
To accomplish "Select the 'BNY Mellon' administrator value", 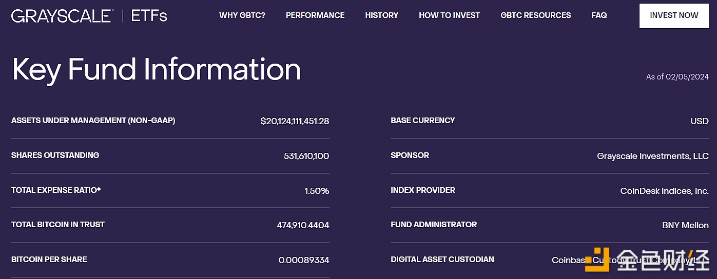I will (686, 225).
